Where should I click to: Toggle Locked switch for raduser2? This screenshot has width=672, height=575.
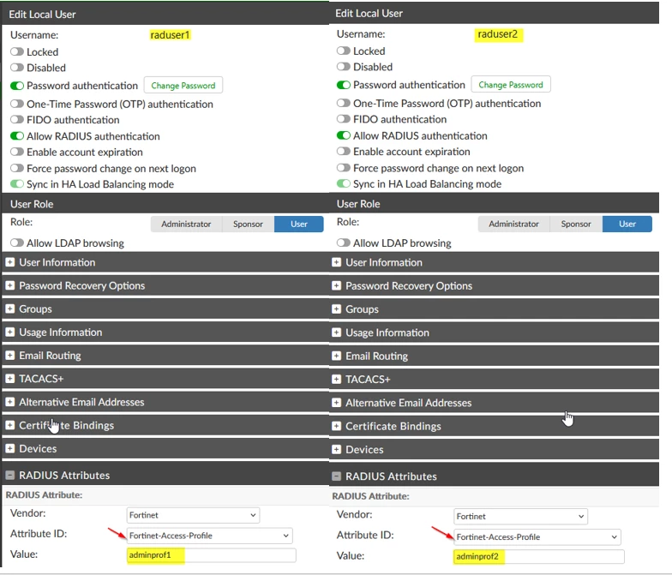344,51
